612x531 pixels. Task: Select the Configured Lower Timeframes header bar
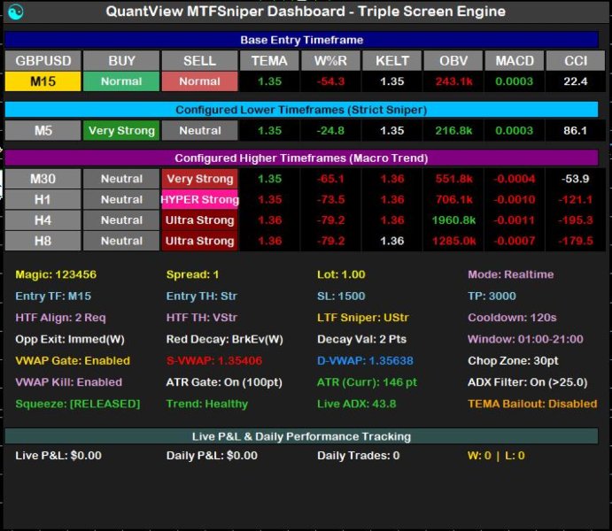click(x=301, y=110)
